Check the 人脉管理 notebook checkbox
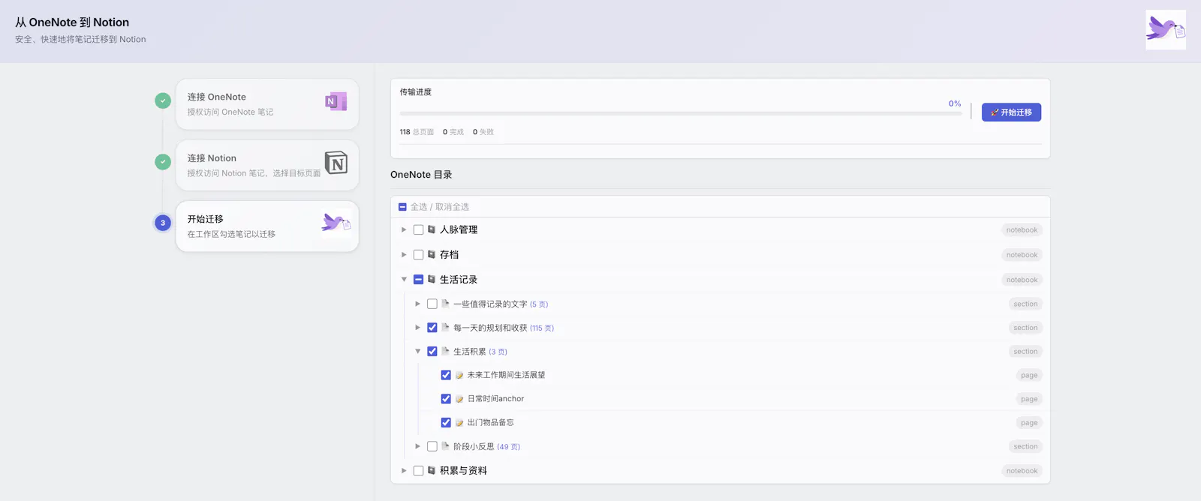Viewport: 1201px width, 501px height. (418, 229)
